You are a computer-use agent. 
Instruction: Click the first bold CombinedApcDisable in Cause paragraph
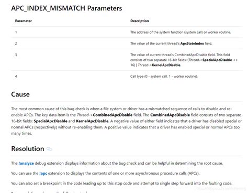[x=112, y=115]
